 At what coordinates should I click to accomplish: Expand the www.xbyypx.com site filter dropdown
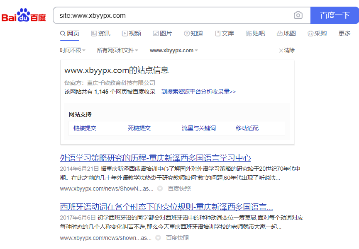[174, 50]
